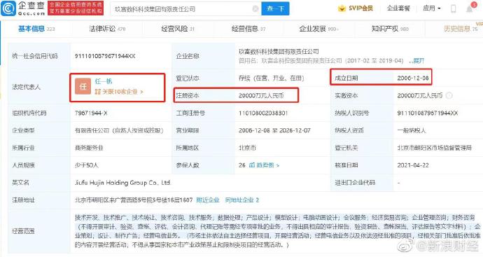Switch to the 经营风险 tab
This screenshot has width=483, height=257.
[178, 29]
